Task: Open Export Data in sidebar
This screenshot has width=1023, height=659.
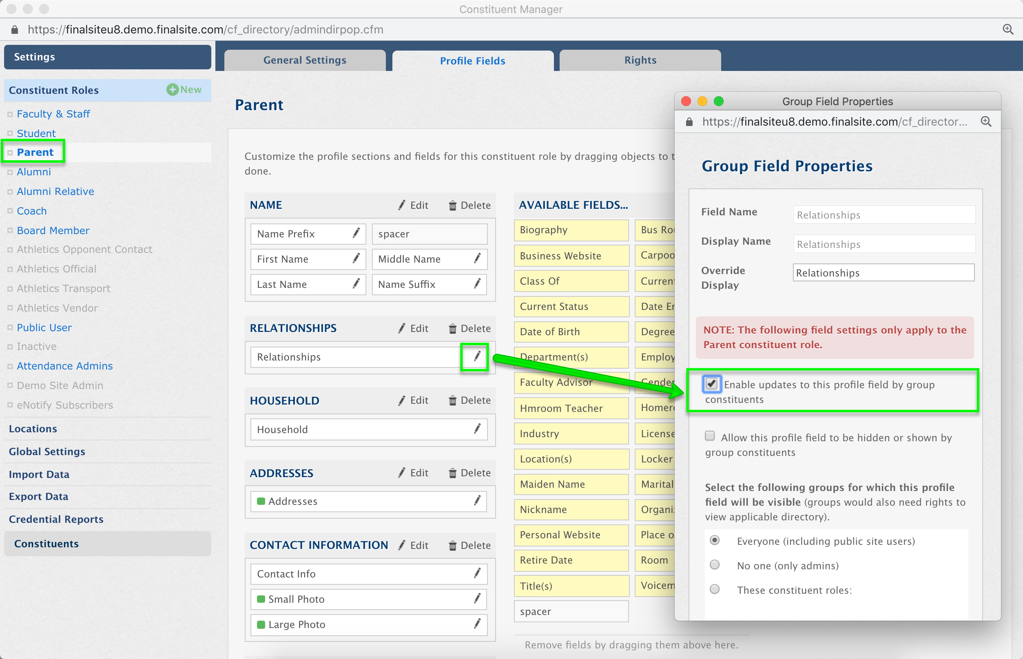Action: [x=38, y=497]
